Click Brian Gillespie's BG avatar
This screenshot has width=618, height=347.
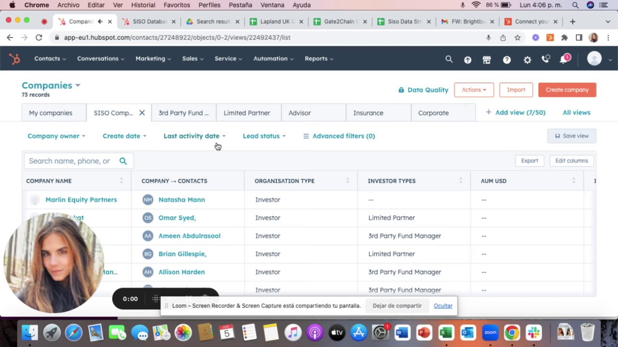click(x=148, y=254)
